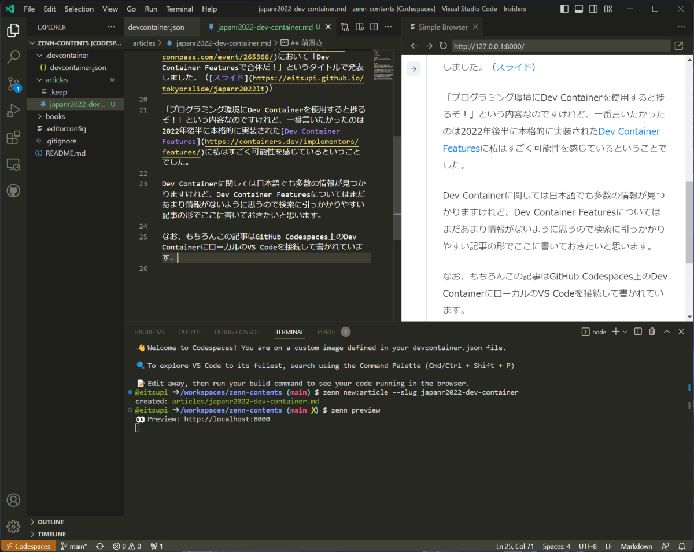Open the Run and Debug view
The height and width of the screenshot is (552, 694).
point(13,111)
